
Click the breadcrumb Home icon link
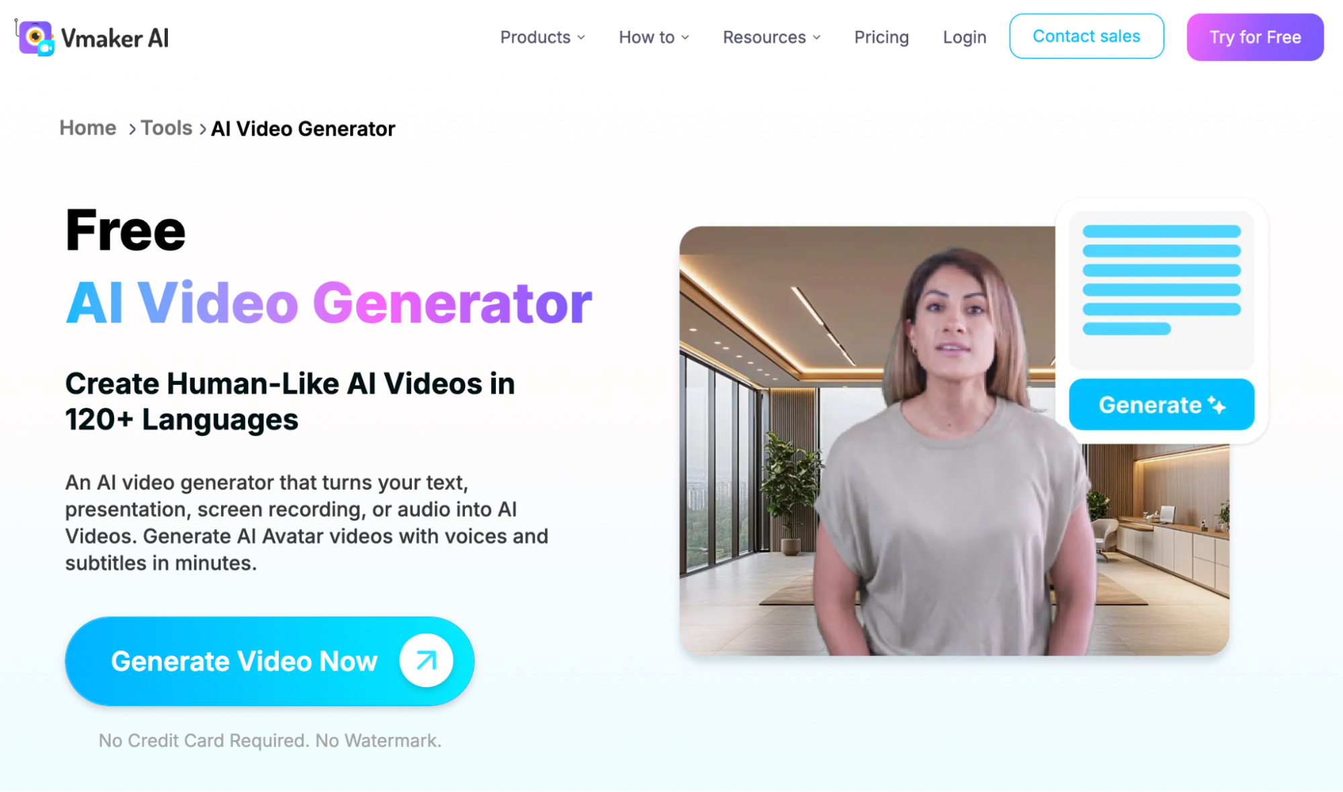pos(87,127)
